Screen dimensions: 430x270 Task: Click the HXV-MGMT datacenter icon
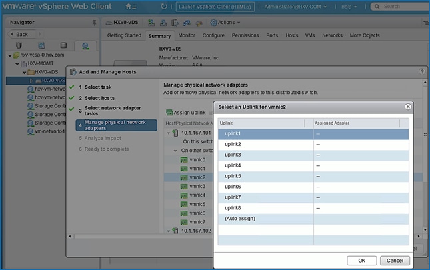[24, 63]
